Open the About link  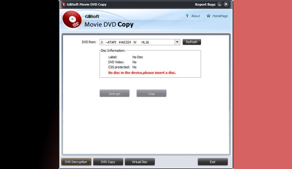click(x=196, y=16)
